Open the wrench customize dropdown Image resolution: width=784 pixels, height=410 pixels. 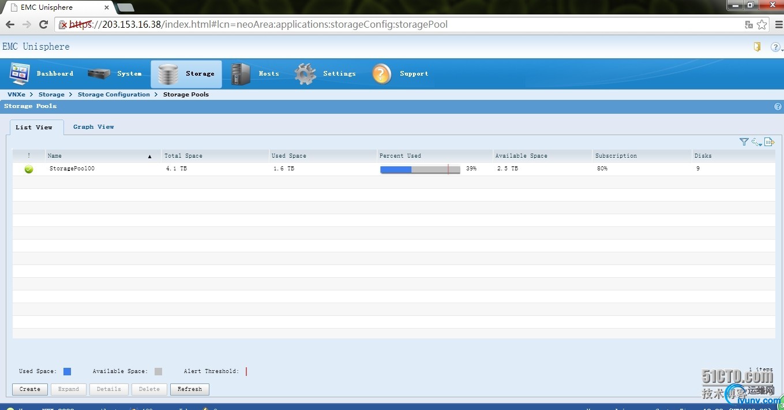click(756, 141)
